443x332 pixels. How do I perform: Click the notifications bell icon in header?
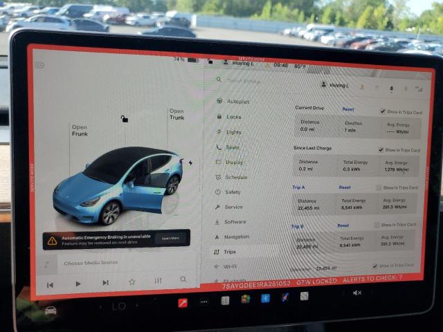coord(391,89)
